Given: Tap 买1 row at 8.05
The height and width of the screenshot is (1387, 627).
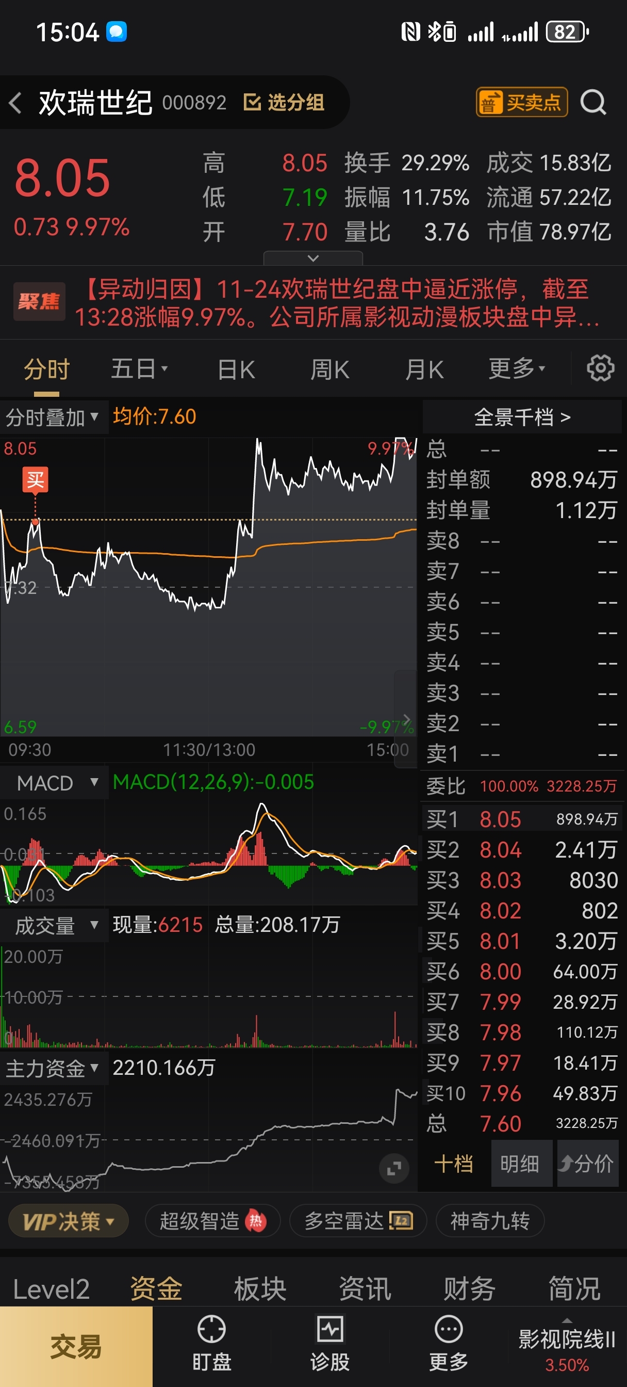Looking at the screenshot, I should pos(522,819).
